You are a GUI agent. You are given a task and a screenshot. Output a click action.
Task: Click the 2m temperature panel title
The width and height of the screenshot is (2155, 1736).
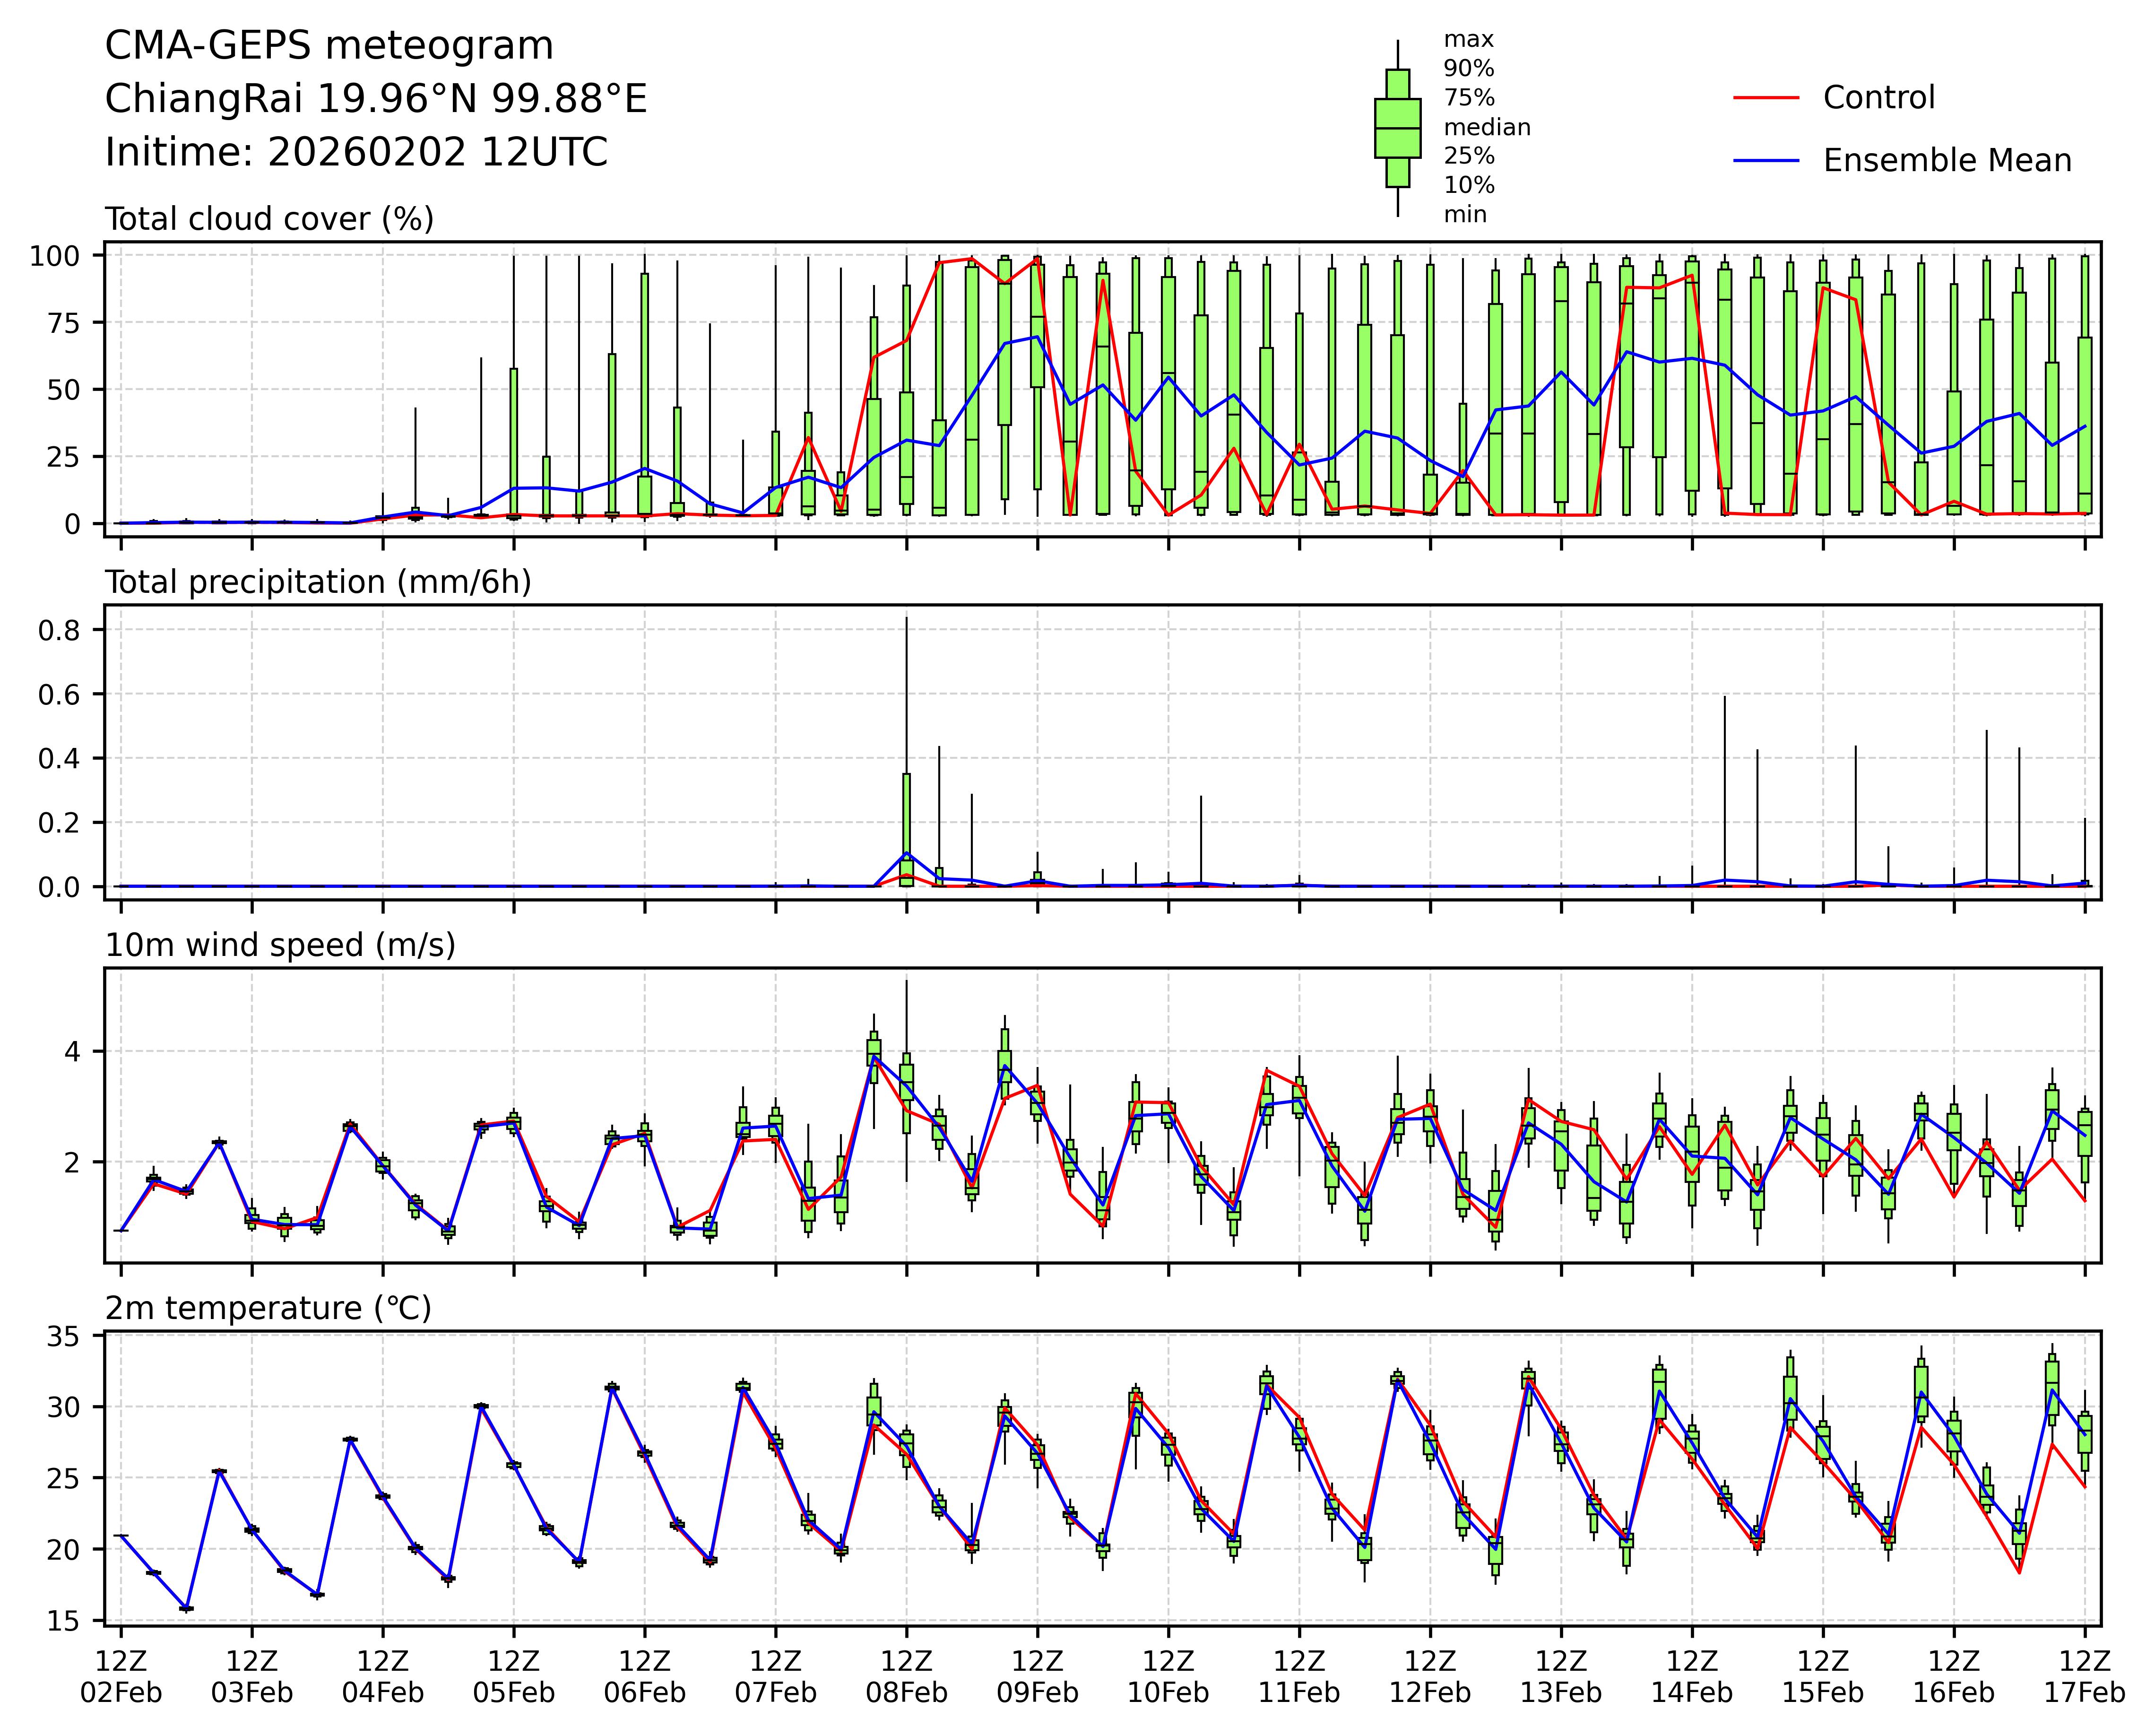click(268, 1308)
